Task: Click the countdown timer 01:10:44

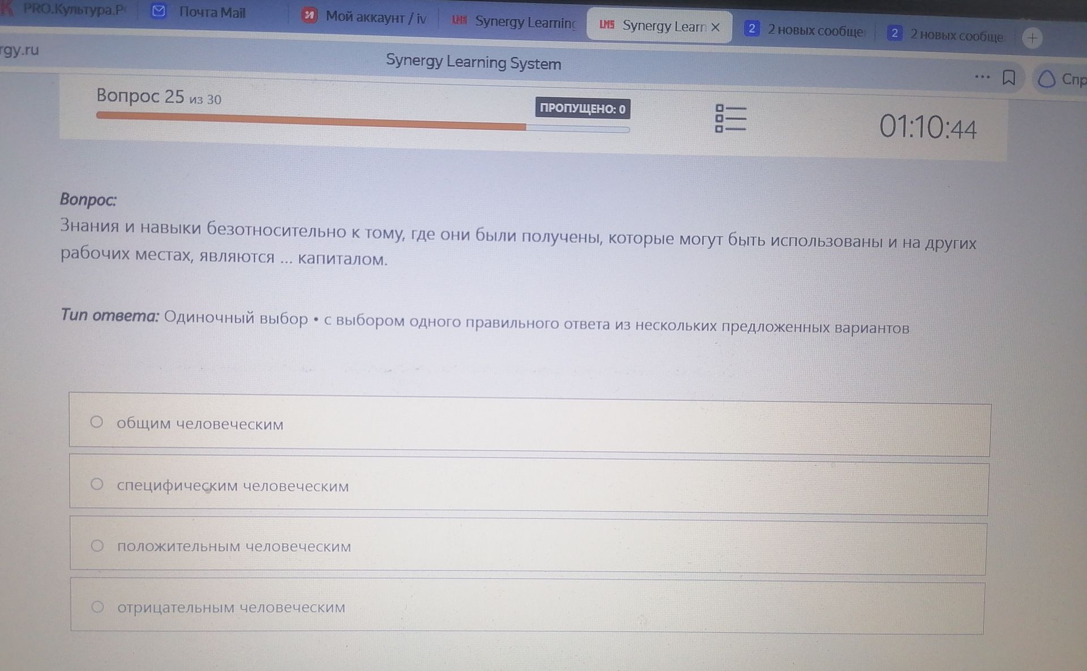Action: (927, 127)
